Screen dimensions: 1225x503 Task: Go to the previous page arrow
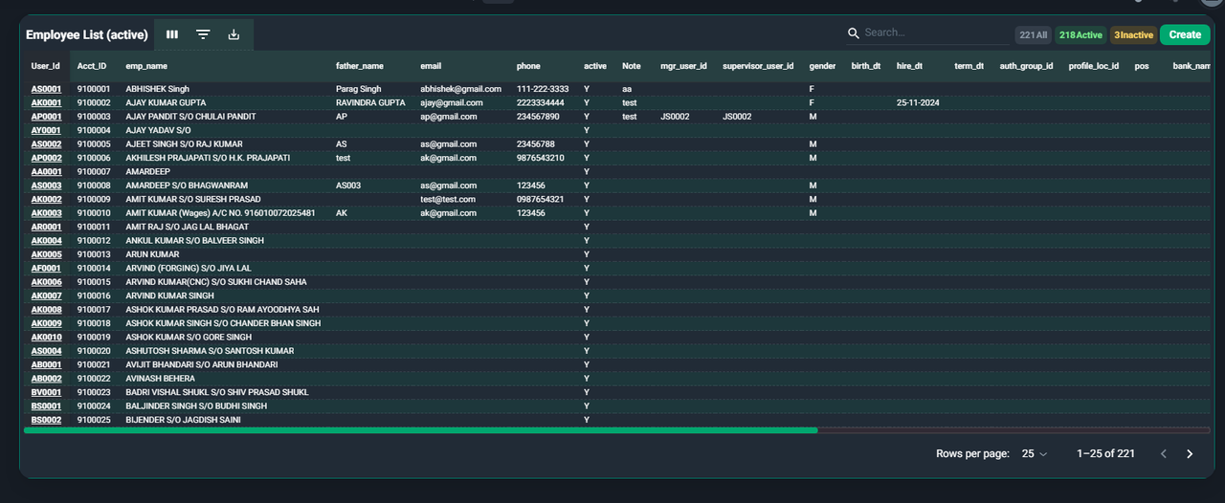coord(1164,454)
